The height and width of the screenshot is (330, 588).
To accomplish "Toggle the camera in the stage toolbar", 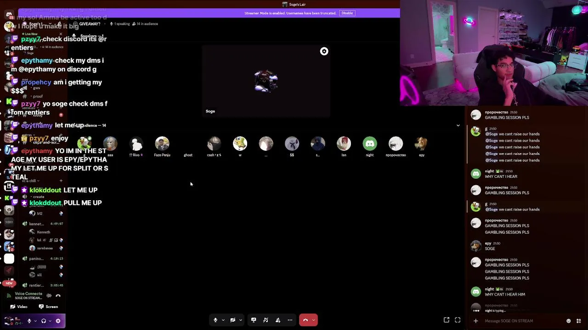I will 233,320.
